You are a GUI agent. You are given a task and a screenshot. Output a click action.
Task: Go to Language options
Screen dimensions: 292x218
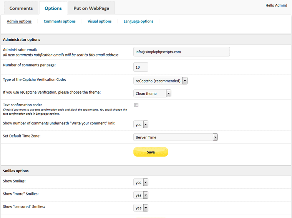coord(138,21)
